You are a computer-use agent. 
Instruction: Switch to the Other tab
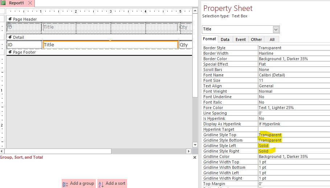point(256,39)
